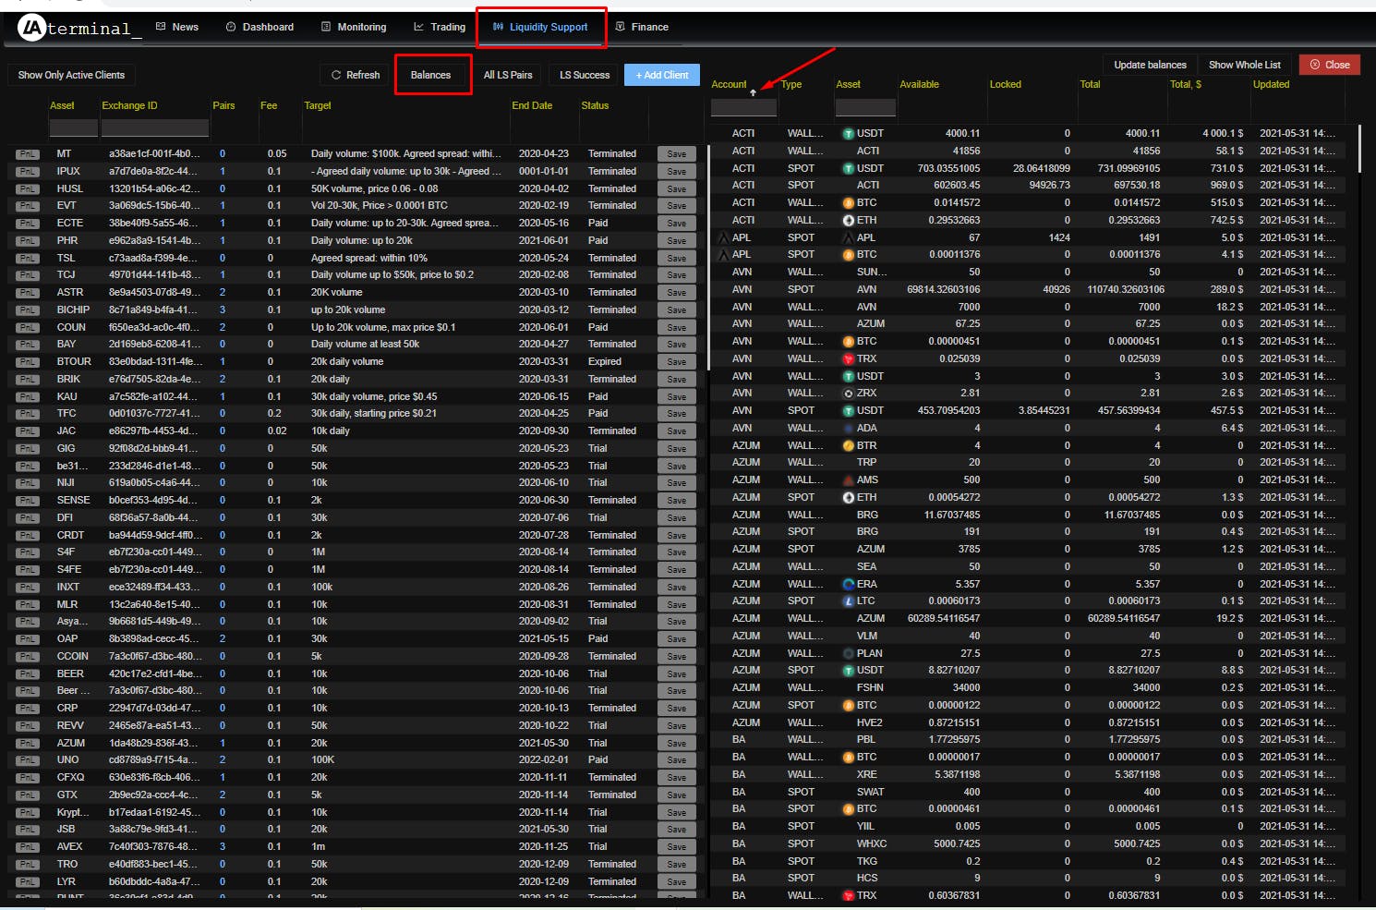
Task: Save the LYR client row
Action: point(677,882)
